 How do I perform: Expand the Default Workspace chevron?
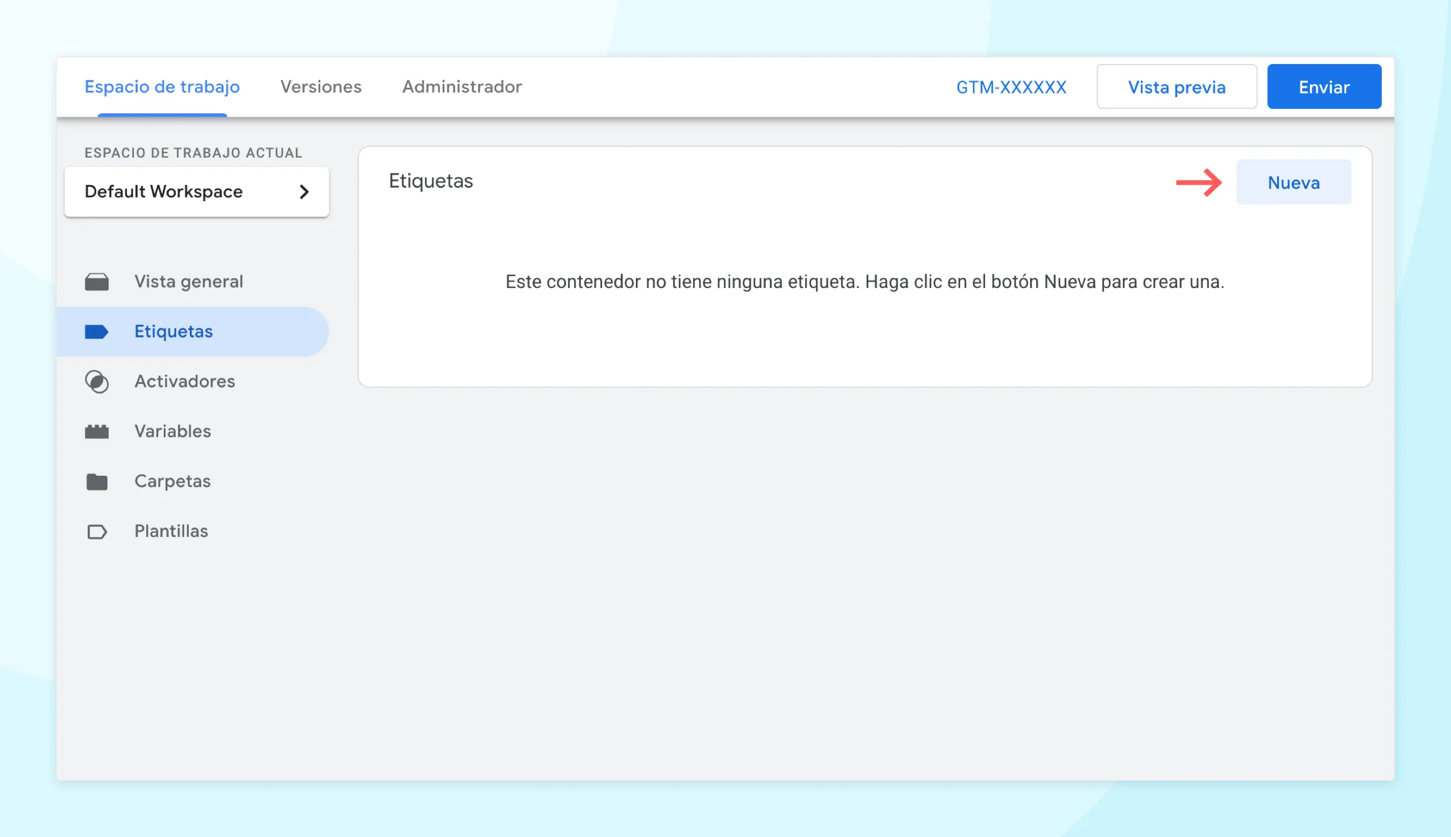coord(304,192)
